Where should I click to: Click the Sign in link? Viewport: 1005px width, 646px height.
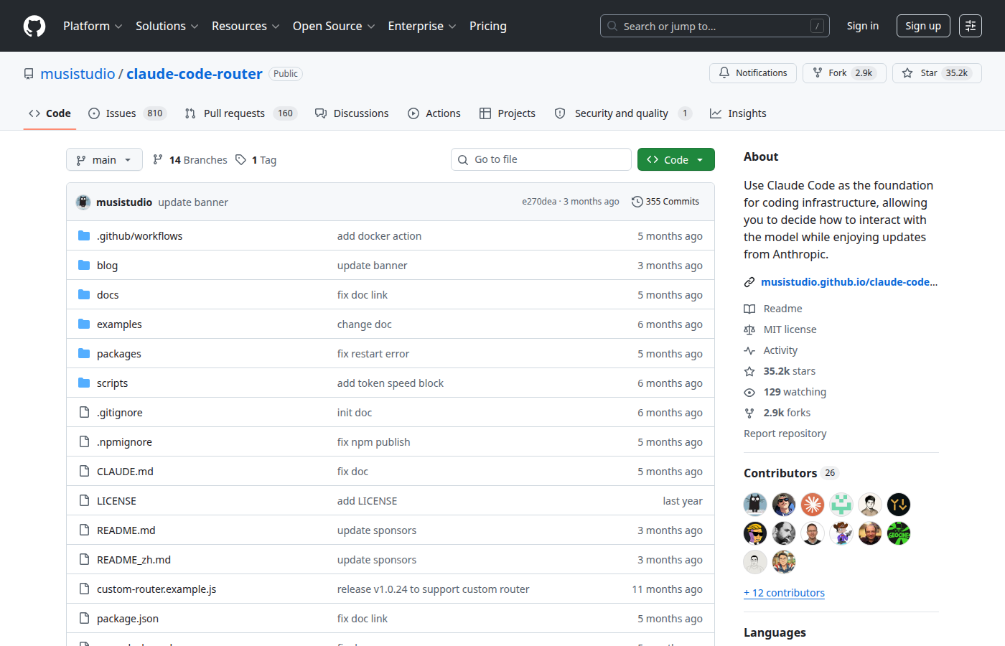point(863,26)
